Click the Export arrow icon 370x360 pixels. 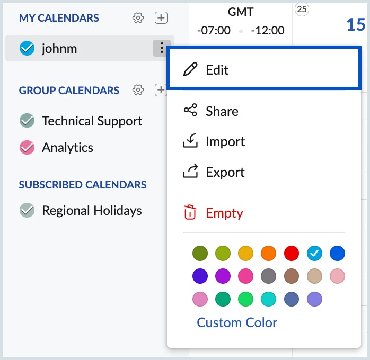tap(190, 172)
